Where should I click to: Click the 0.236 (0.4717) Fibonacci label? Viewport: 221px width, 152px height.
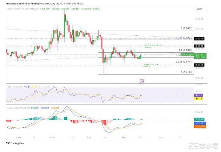(184, 62)
